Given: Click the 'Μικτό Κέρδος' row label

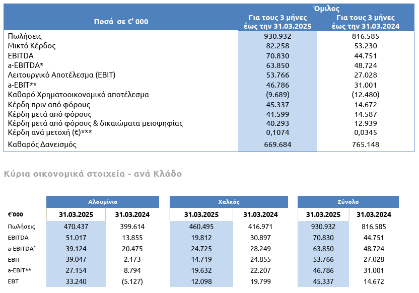Looking at the screenshot, I should [x=32, y=46].
